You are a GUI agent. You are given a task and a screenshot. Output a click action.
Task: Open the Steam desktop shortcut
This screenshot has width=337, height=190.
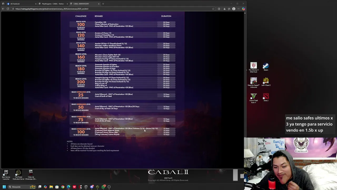click(x=266, y=67)
